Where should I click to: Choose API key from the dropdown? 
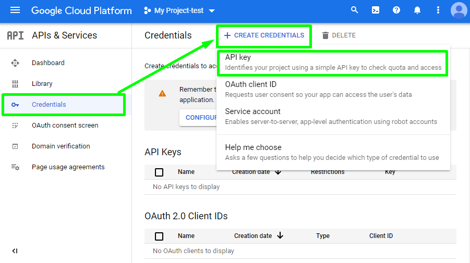point(333,62)
